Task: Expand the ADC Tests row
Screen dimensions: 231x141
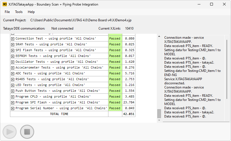Action: pyautogui.click(x=13, y=74)
